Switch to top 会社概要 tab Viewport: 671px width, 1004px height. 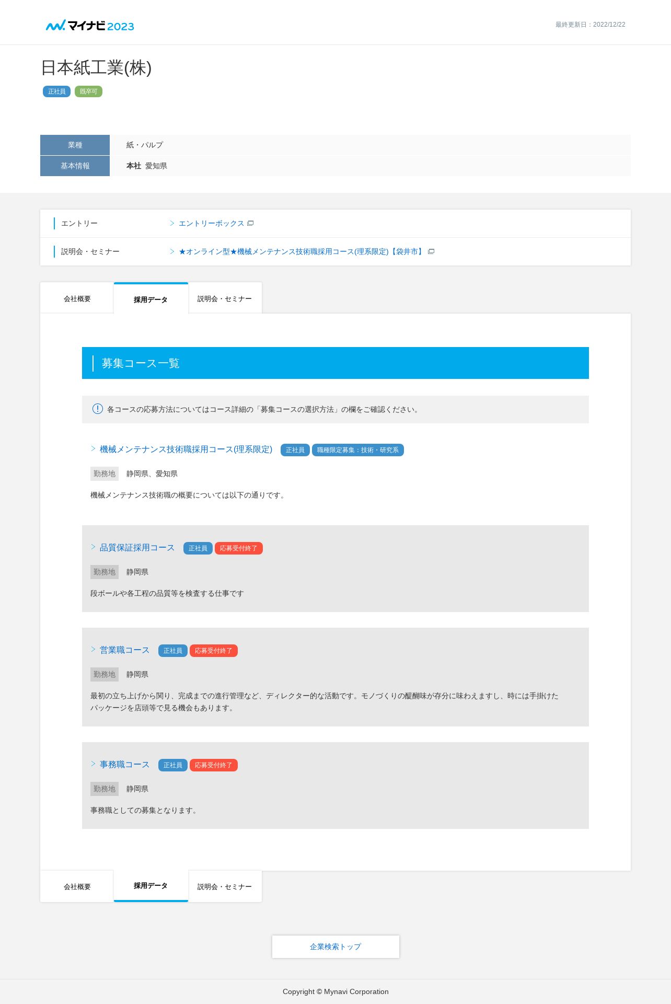(x=77, y=298)
